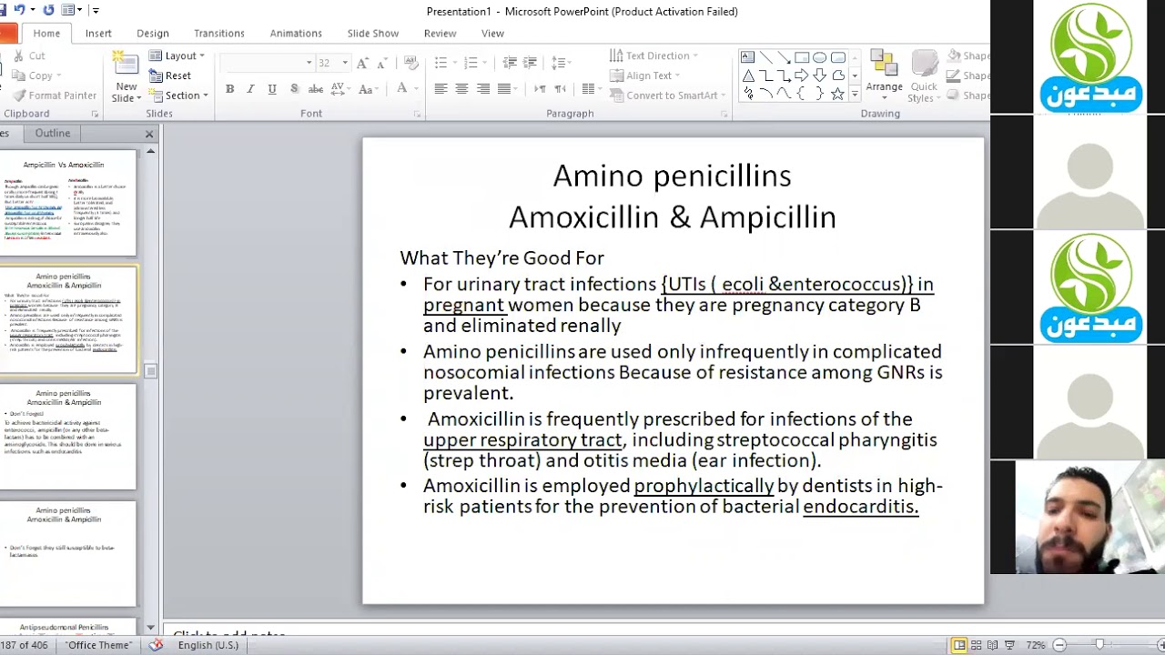The height and width of the screenshot is (655, 1165).
Task: Open the Layout dropdown
Action: coord(177,55)
